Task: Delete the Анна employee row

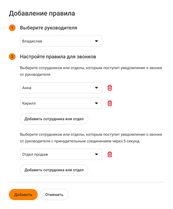Action: [110, 88]
